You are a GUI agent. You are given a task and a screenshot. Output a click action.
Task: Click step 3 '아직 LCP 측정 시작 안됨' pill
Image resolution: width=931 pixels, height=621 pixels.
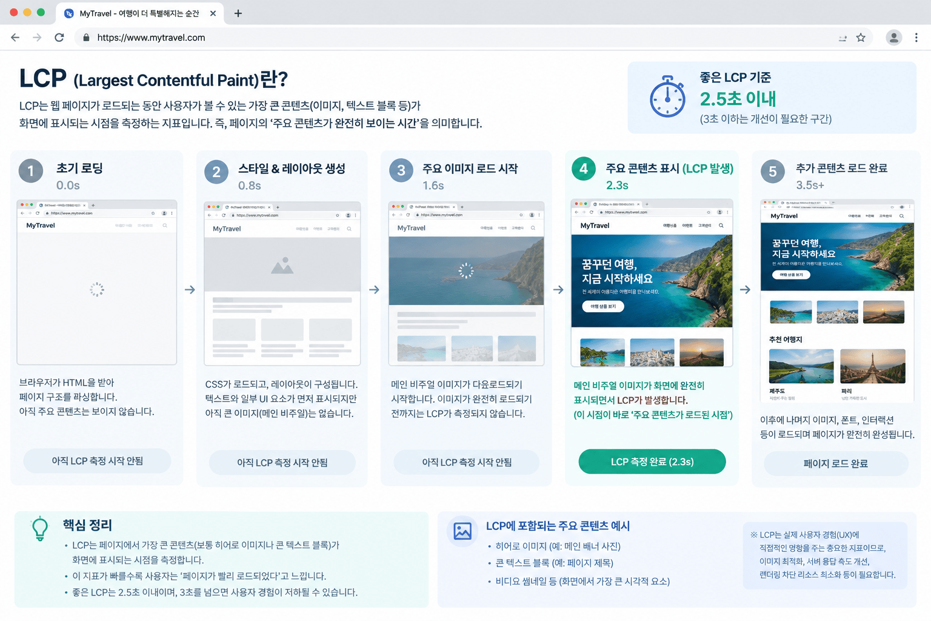pyautogui.click(x=467, y=463)
